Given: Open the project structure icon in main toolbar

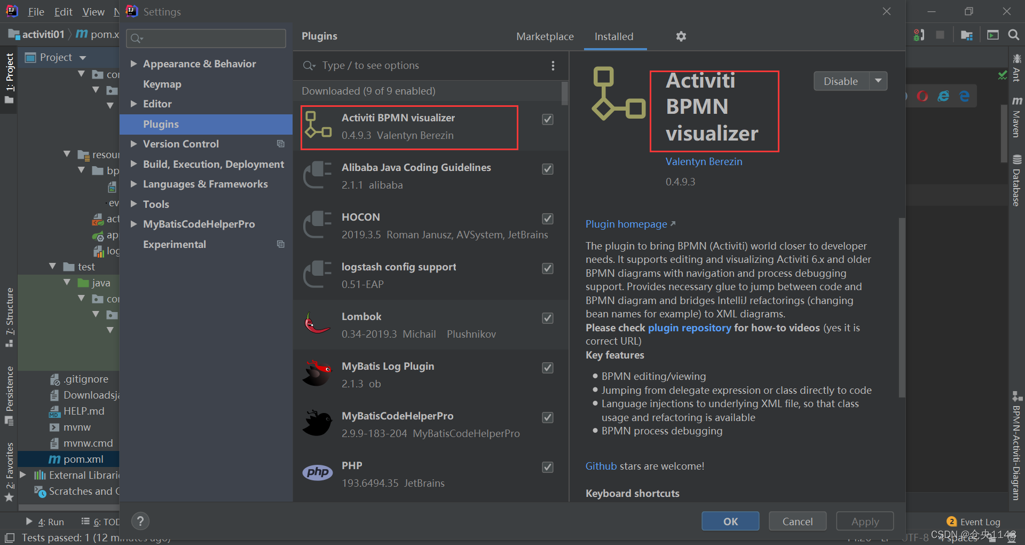Looking at the screenshot, I should pyautogui.click(x=966, y=35).
